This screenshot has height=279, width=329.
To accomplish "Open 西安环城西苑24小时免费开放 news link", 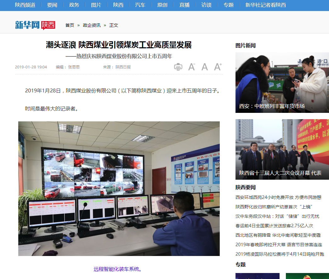I will pos(278,197).
